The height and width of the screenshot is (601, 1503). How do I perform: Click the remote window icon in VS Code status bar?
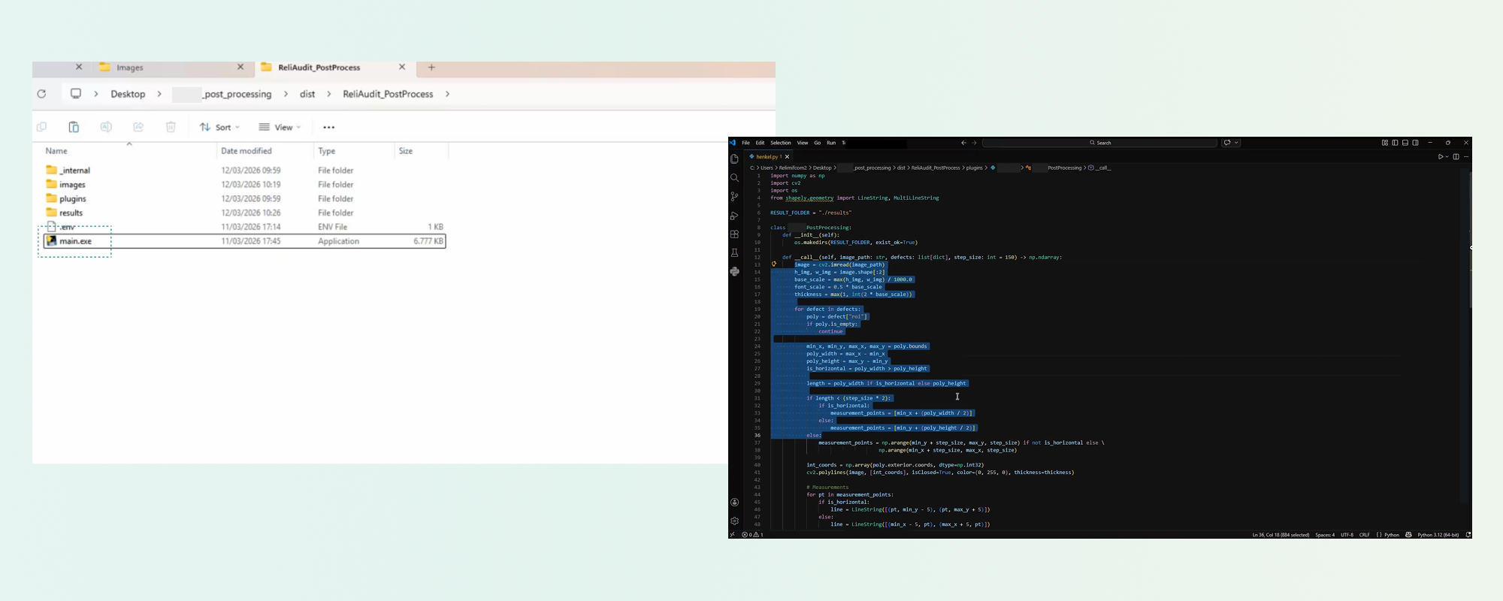(733, 535)
